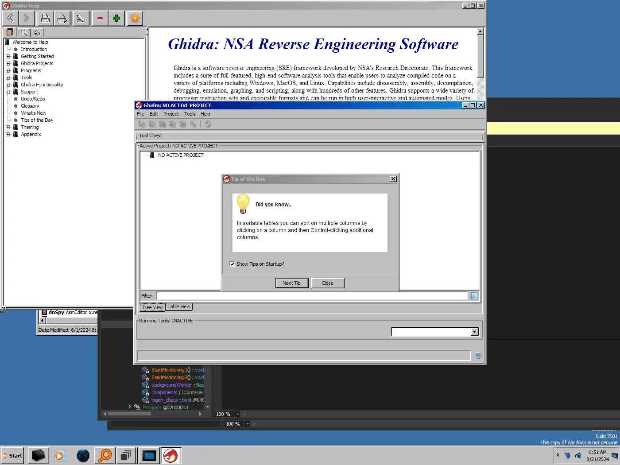This screenshot has height=465, width=620.
Task: Open the Project menu in Ghidra
Action: pyautogui.click(x=171, y=114)
